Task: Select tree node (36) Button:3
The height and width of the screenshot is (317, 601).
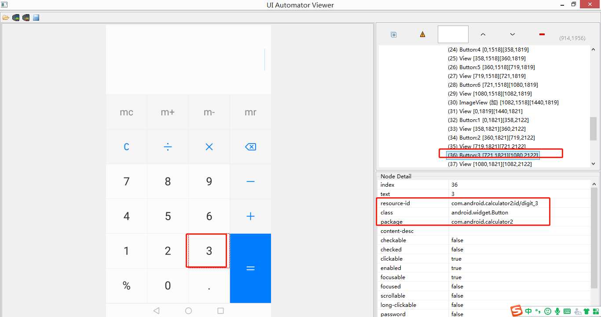Action: (x=493, y=155)
